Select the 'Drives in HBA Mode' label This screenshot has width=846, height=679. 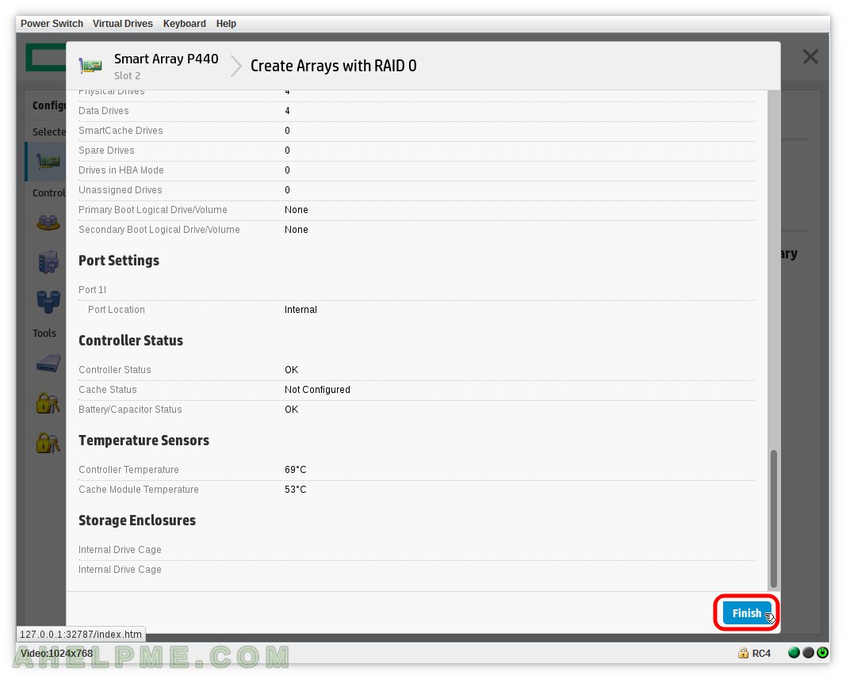click(121, 170)
